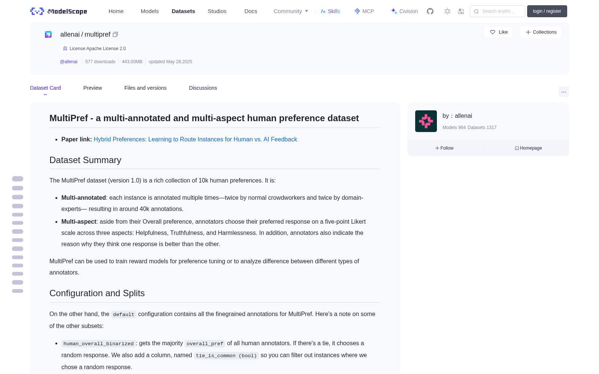
Task: Toggle light/dark theme sun icon
Action: click(x=447, y=11)
